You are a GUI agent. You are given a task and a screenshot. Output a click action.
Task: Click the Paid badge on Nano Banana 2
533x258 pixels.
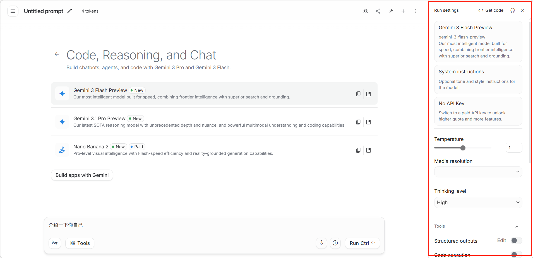coord(137,147)
